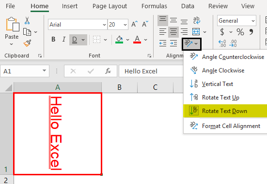Screen dimensions: 267x184
Task: Switch to the Page Layout tab
Action: point(110,6)
